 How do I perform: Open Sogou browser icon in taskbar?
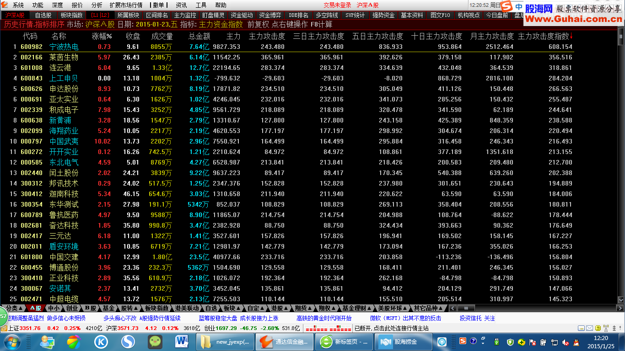(128, 341)
